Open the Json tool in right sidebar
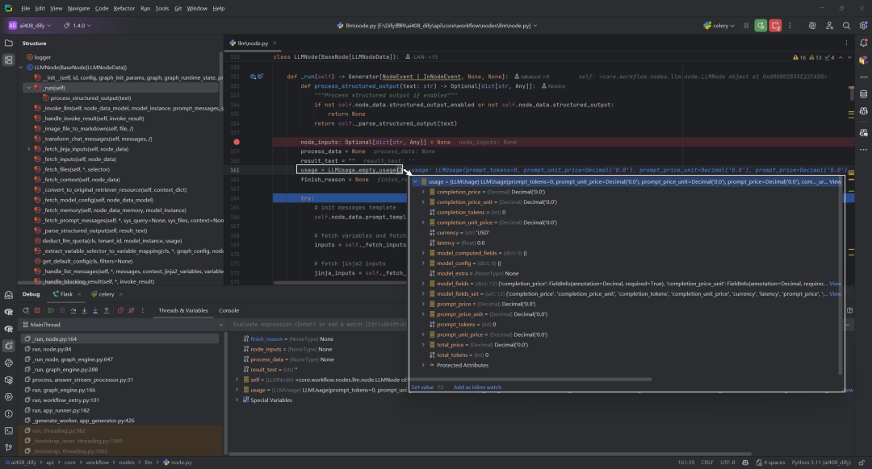Image resolution: width=872 pixels, height=469 pixels. pos(863,77)
